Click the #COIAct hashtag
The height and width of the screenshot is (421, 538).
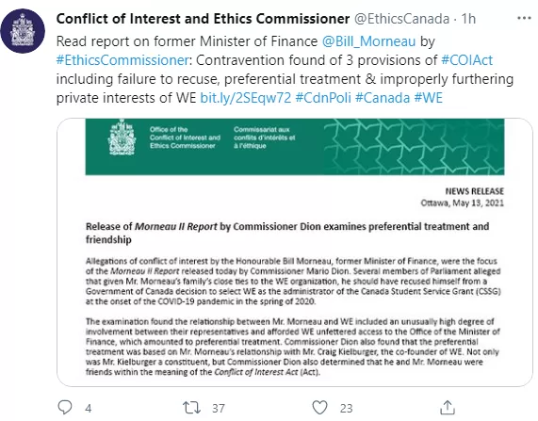(x=466, y=60)
